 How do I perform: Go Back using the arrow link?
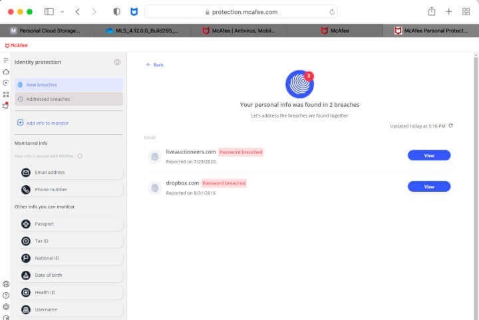[154, 65]
